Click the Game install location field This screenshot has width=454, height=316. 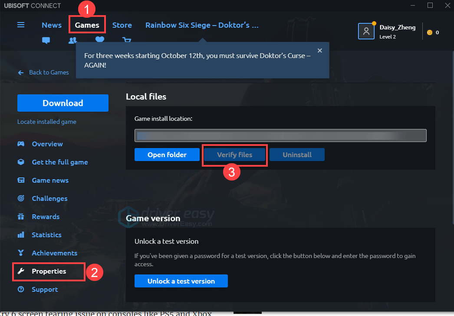pyautogui.click(x=280, y=135)
